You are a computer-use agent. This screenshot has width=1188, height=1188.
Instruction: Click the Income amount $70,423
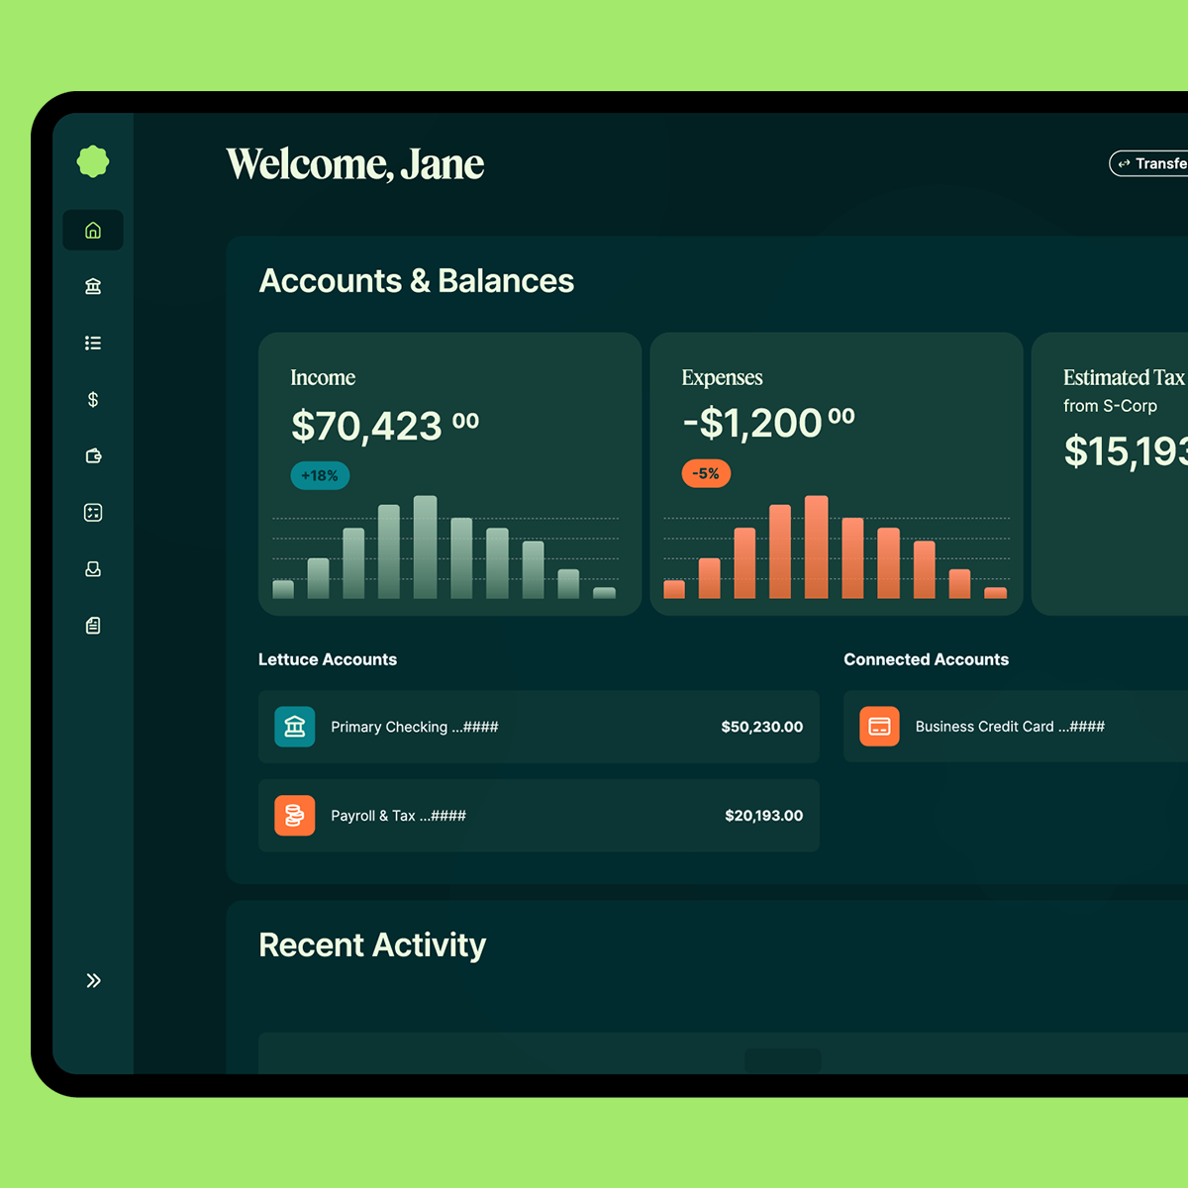(385, 426)
